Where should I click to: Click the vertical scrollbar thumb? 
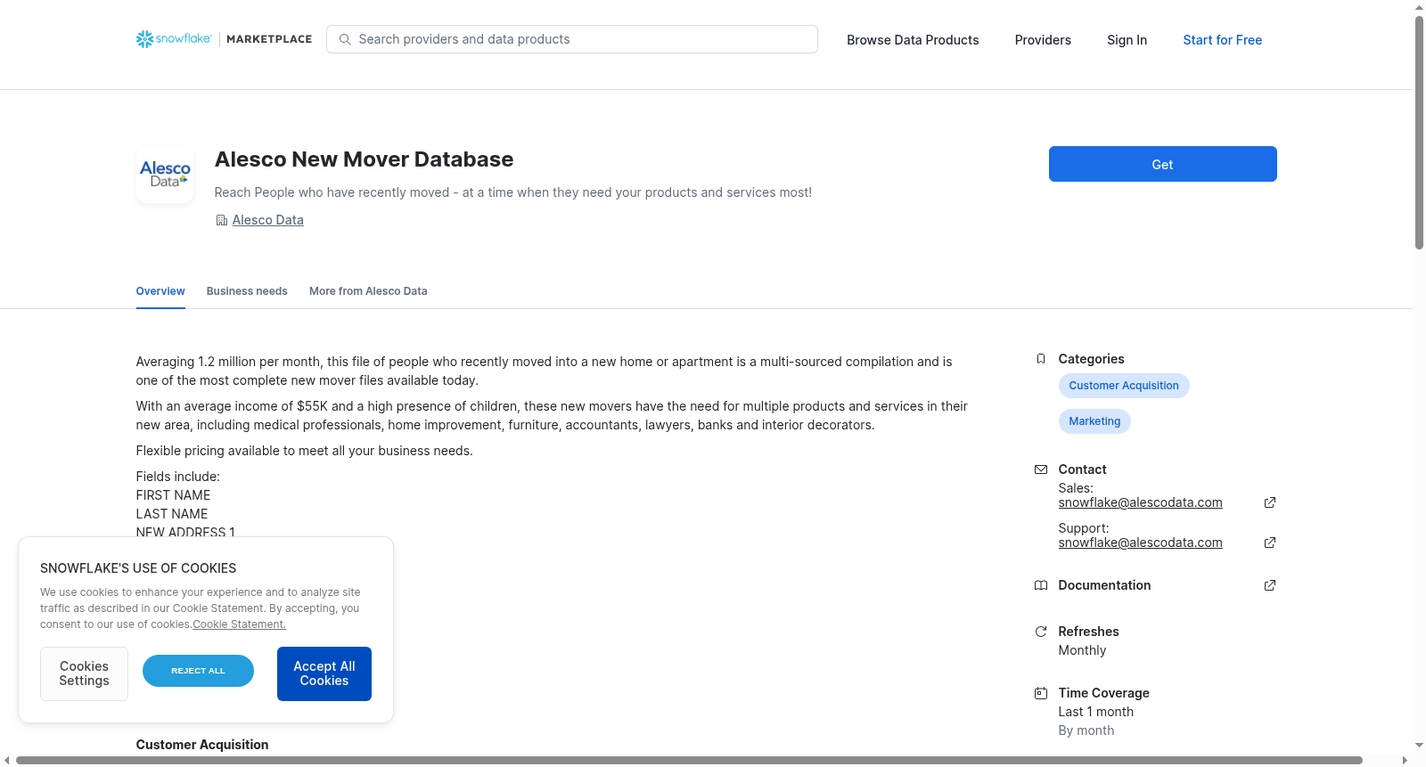tap(1419, 133)
